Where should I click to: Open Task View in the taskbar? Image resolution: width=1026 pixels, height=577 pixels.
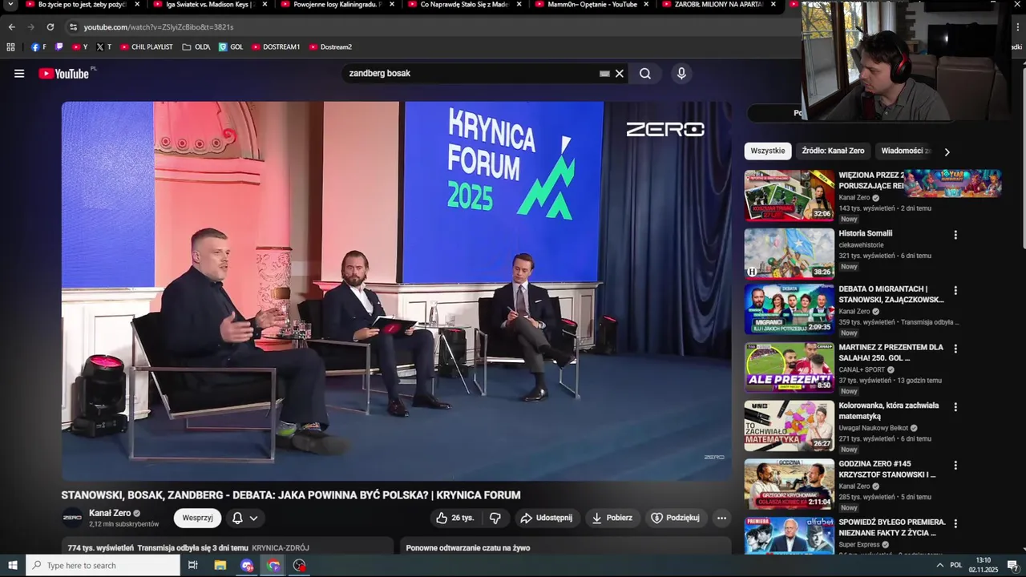(192, 565)
